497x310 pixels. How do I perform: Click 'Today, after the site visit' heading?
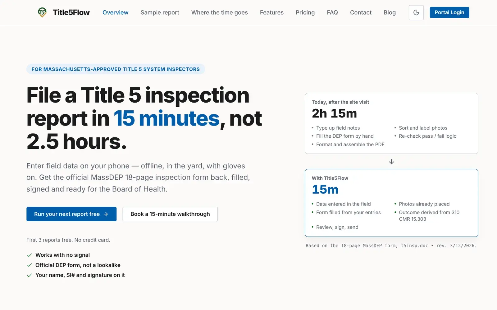coord(340,102)
